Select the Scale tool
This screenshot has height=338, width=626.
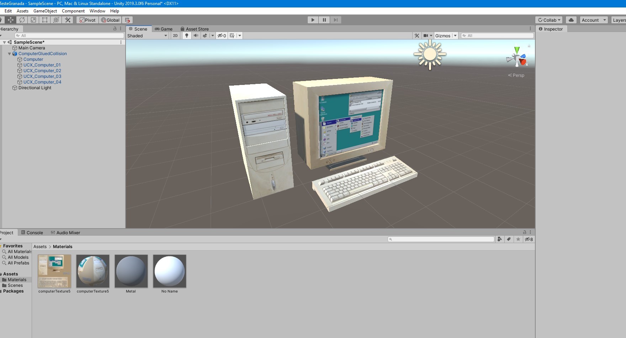tap(33, 20)
